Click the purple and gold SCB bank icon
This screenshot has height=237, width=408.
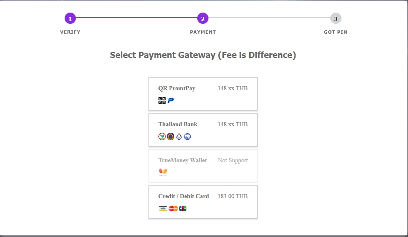point(171,136)
